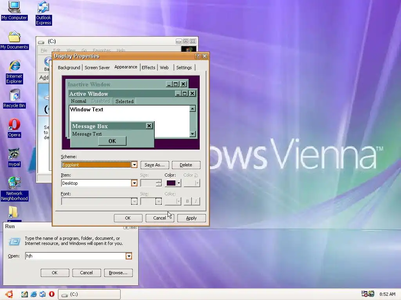Open the desktop Color picker dropdown arrow
The width and height of the screenshot is (401, 300).
[179, 183]
